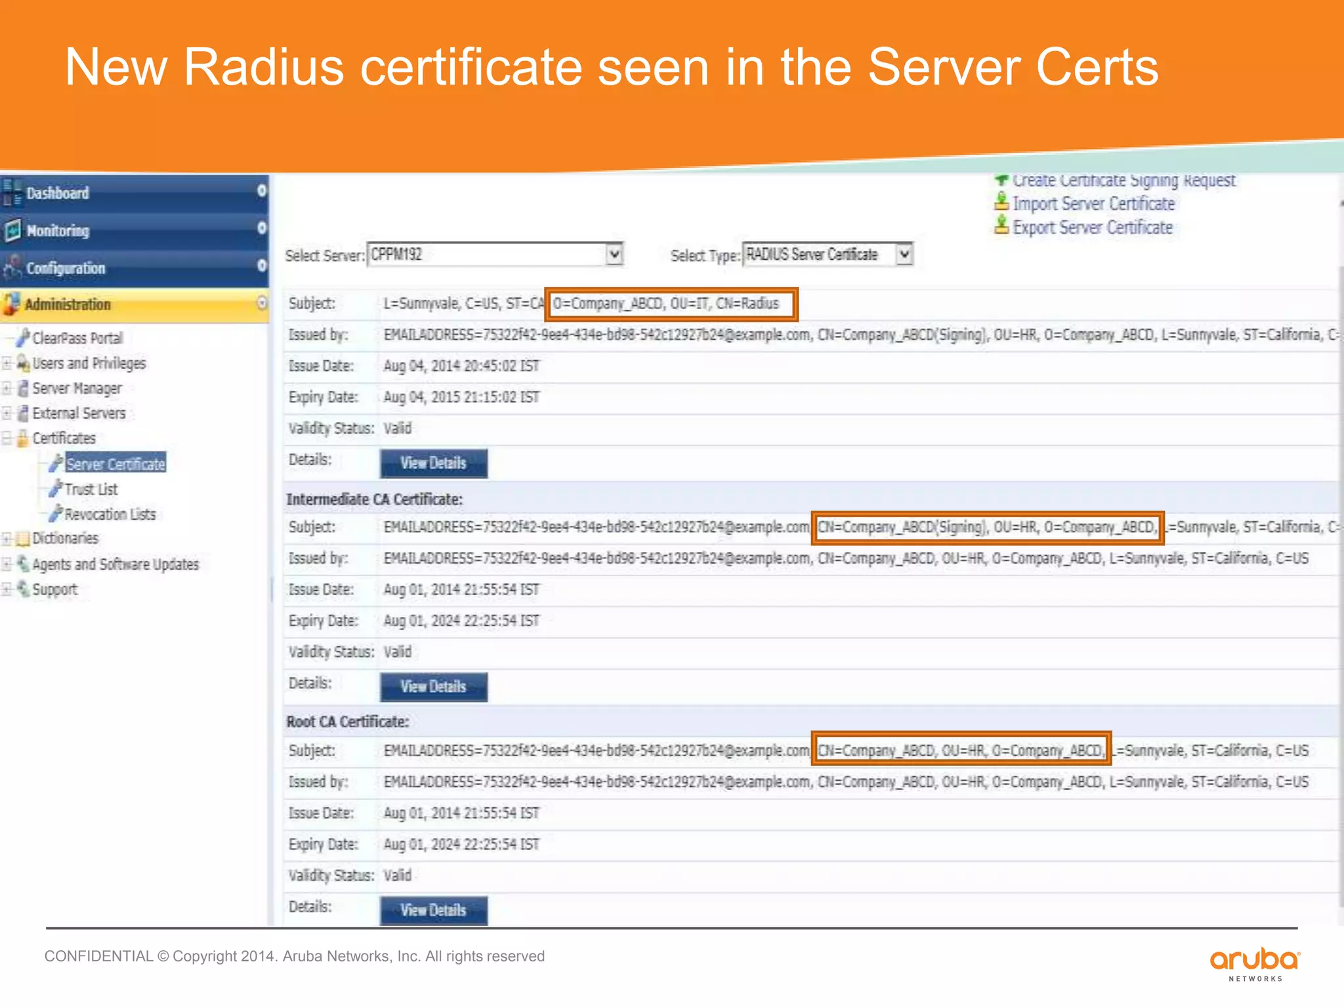Click Import Server Certificate link
1344x1008 pixels.
click(x=1093, y=203)
